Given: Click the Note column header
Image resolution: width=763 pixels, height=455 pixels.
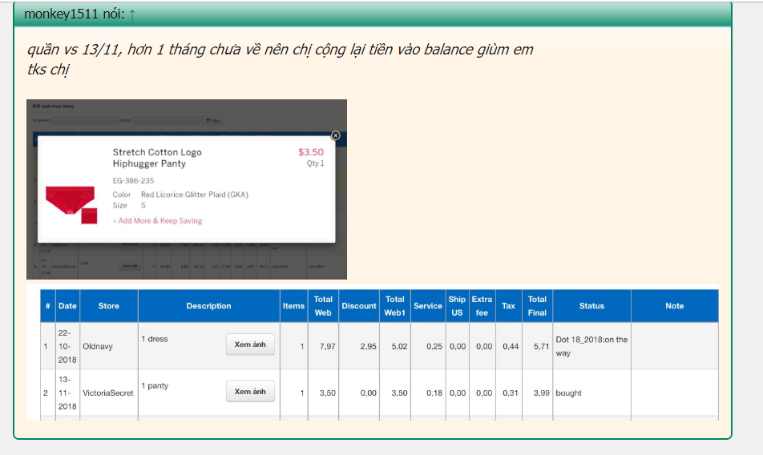Looking at the screenshot, I should [x=674, y=306].
